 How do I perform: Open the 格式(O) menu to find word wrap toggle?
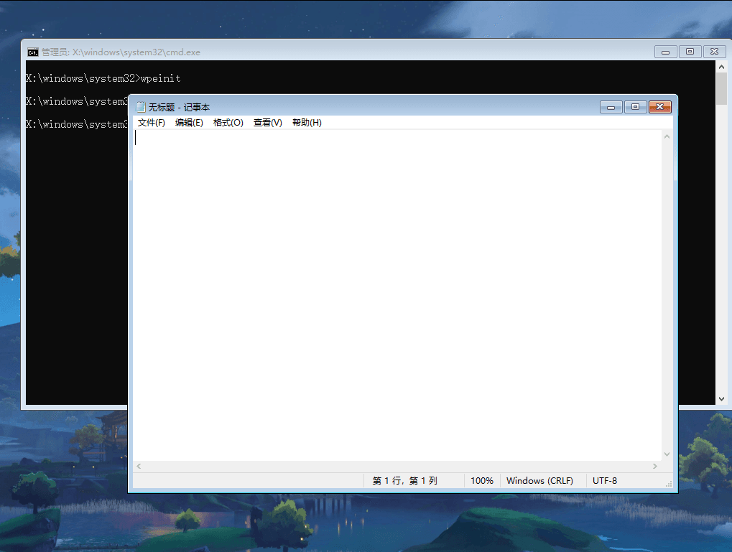[228, 122]
